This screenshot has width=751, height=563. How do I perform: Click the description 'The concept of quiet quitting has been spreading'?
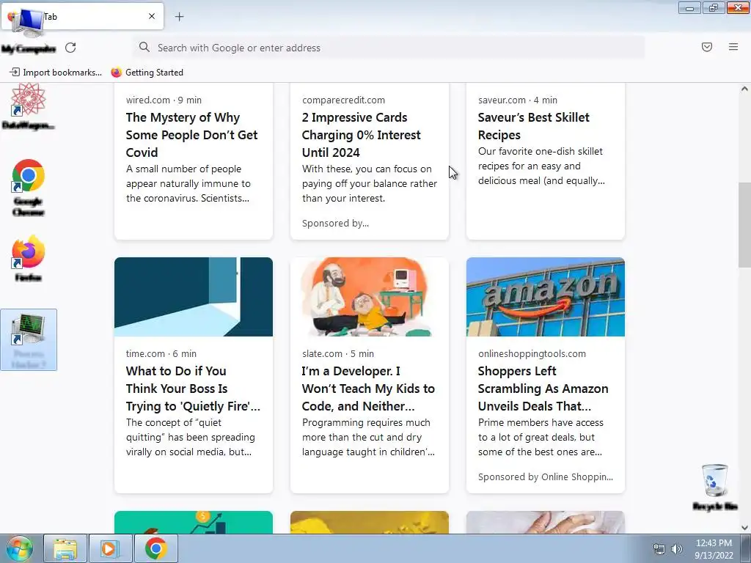[x=191, y=437]
